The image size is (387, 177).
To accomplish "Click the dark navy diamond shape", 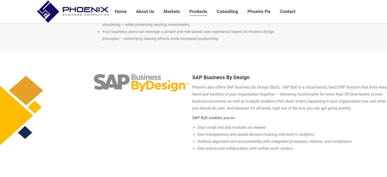I will 25,132.
